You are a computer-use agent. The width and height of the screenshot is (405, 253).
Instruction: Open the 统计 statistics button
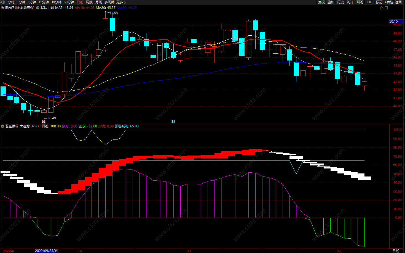pyautogui.click(x=350, y=2)
